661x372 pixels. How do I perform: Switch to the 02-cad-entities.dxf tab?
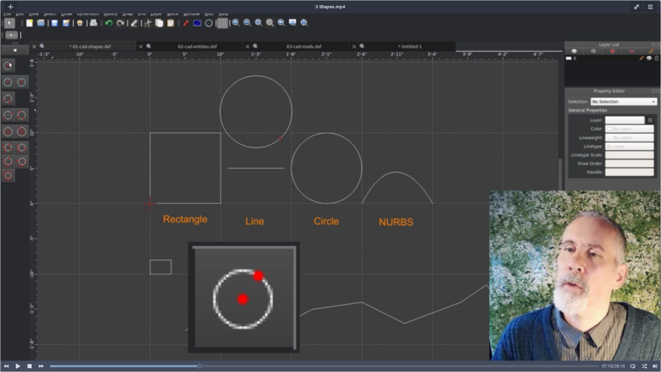[197, 47]
